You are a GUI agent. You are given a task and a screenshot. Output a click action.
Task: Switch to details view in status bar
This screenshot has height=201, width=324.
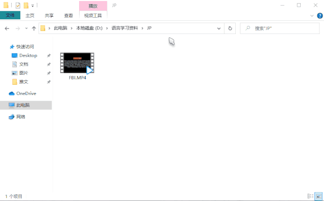(x=310, y=196)
